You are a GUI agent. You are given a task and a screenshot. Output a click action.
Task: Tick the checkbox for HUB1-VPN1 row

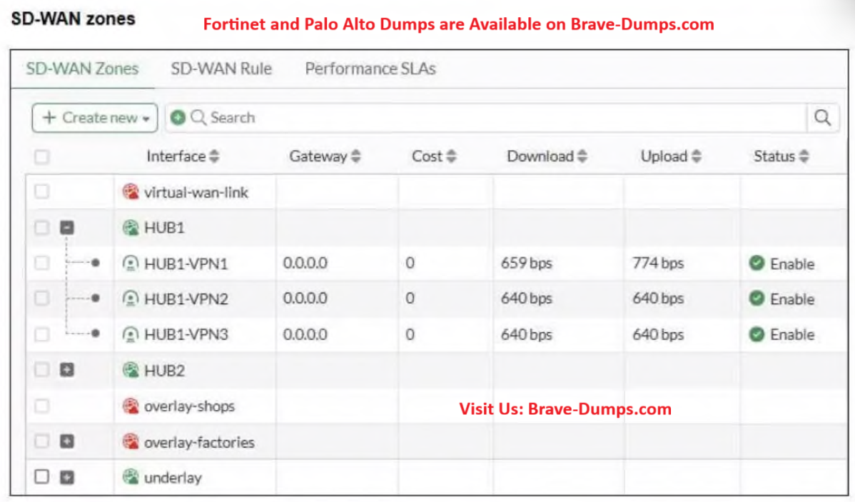coord(42,263)
